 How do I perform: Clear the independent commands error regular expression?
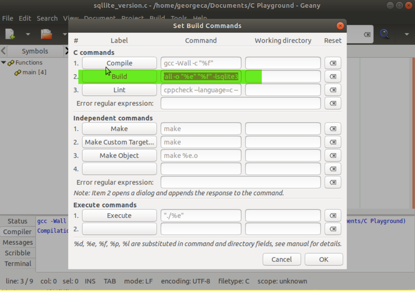coord(333,182)
